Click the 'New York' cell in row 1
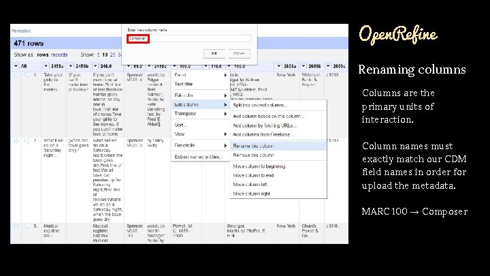 coord(287,75)
